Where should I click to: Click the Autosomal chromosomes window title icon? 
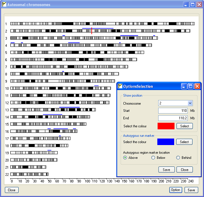[4, 5]
